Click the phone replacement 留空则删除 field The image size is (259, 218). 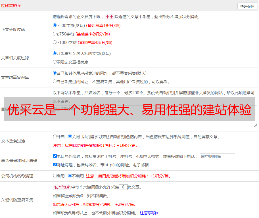(217, 156)
